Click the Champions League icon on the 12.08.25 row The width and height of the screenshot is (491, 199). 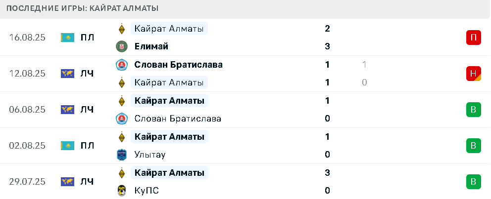coord(67,74)
